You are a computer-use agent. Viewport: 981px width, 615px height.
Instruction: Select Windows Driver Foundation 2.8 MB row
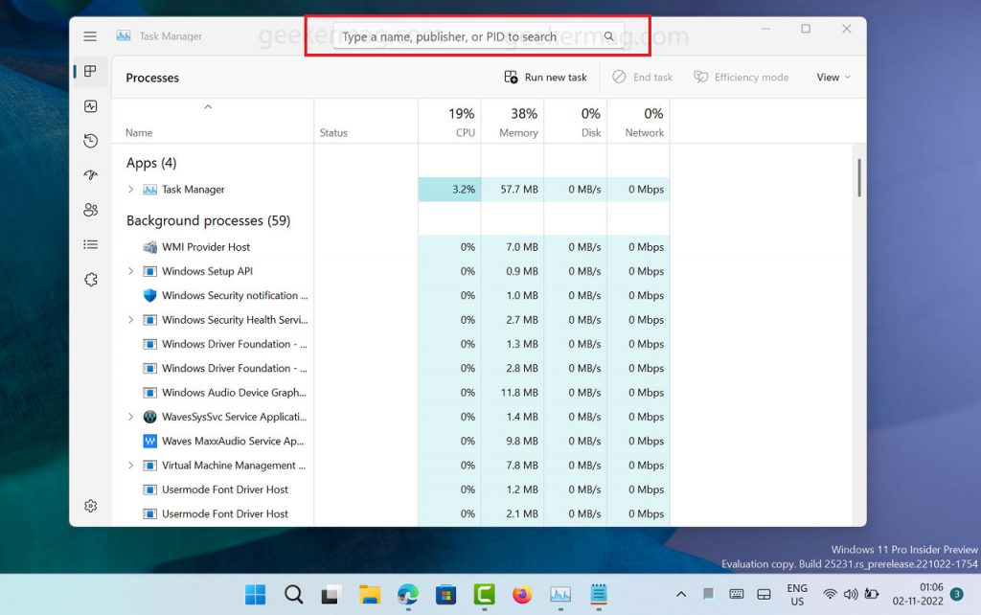pos(391,368)
